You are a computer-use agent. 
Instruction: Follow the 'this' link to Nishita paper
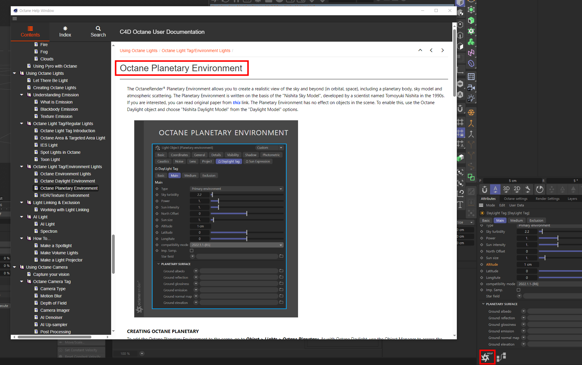pyautogui.click(x=237, y=103)
